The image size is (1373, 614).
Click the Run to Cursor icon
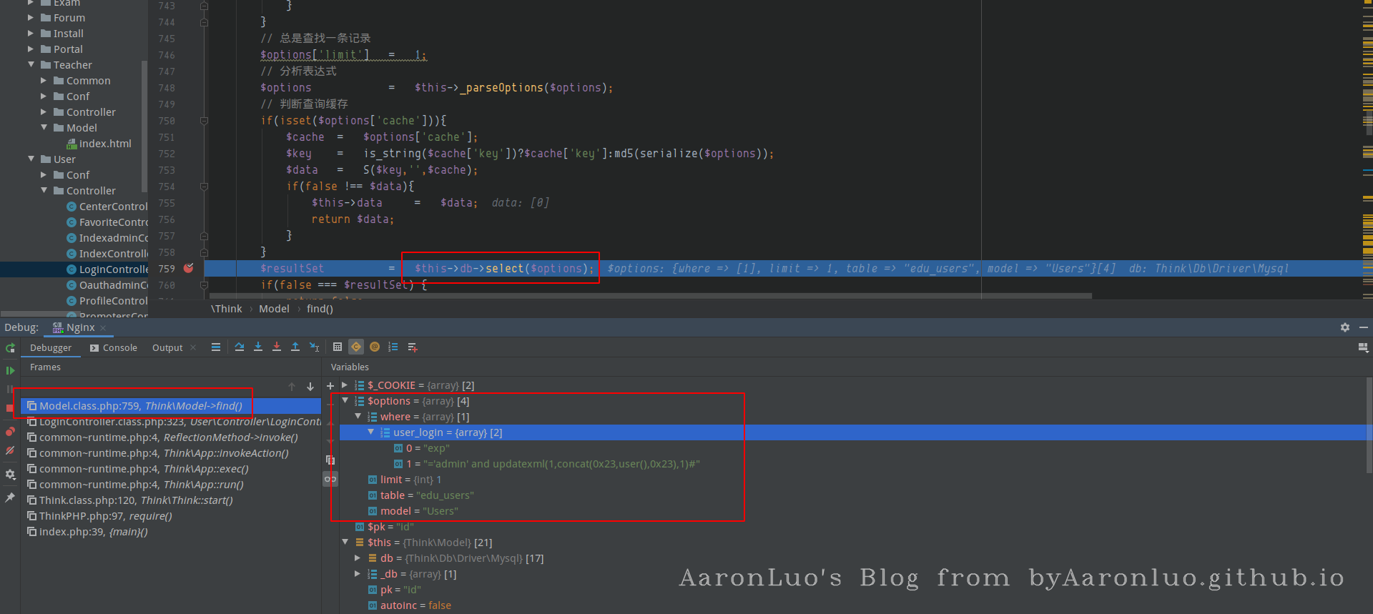point(314,347)
